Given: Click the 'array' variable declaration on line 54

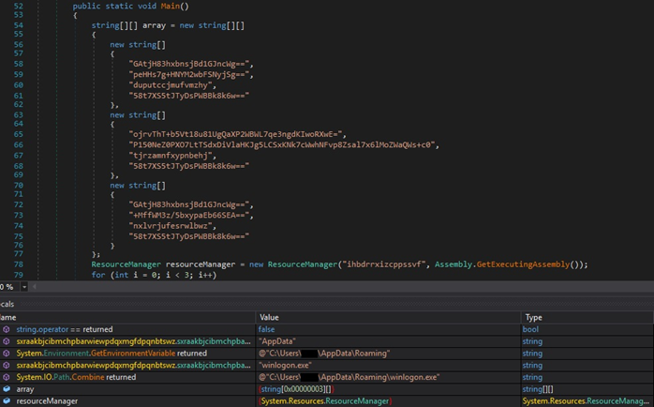Looking at the screenshot, I should coord(154,25).
